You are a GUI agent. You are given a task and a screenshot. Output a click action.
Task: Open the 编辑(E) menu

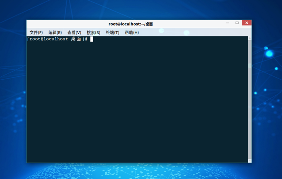[x=55, y=33]
